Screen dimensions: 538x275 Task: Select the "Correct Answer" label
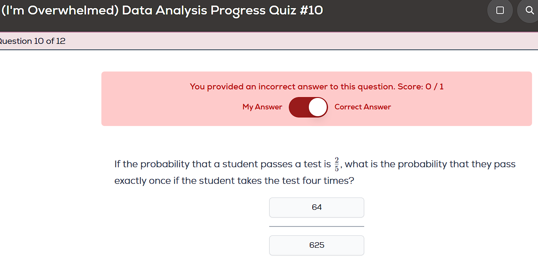(363, 107)
